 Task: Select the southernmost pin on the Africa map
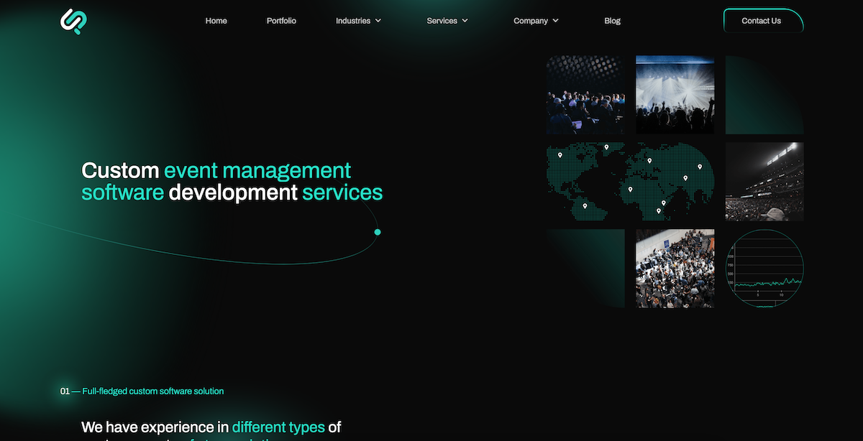click(659, 210)
